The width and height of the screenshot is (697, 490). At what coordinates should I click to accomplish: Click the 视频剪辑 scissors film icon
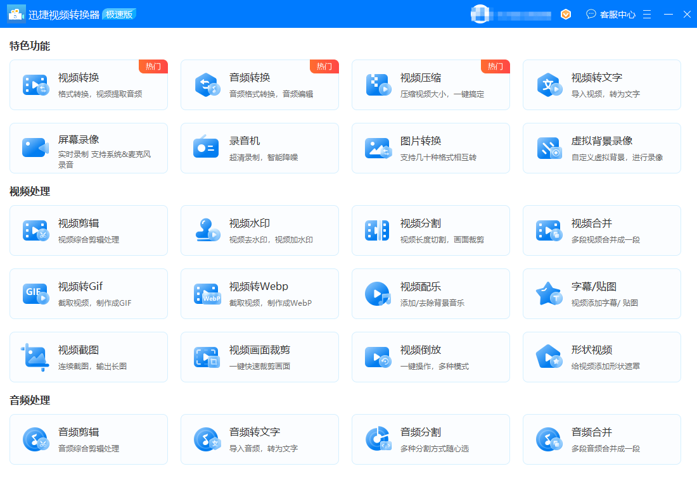(x=35, y=230)
